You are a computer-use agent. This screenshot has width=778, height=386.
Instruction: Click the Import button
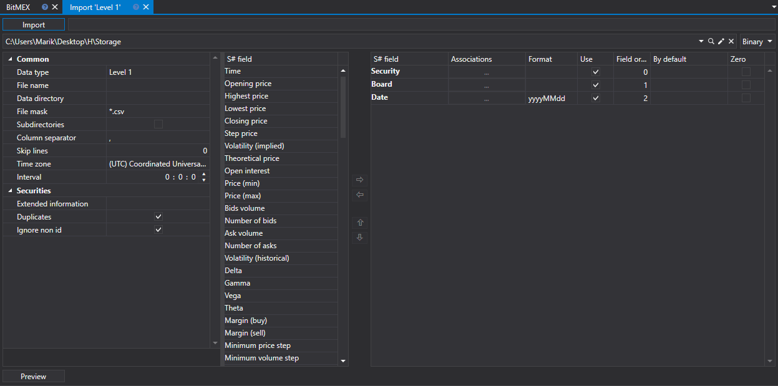[34, 24]
